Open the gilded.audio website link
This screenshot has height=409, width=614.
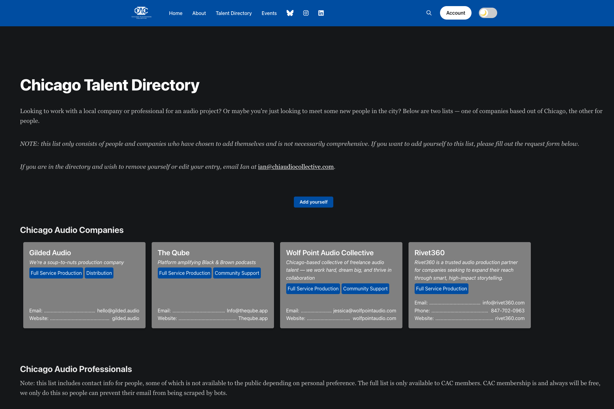126,318
